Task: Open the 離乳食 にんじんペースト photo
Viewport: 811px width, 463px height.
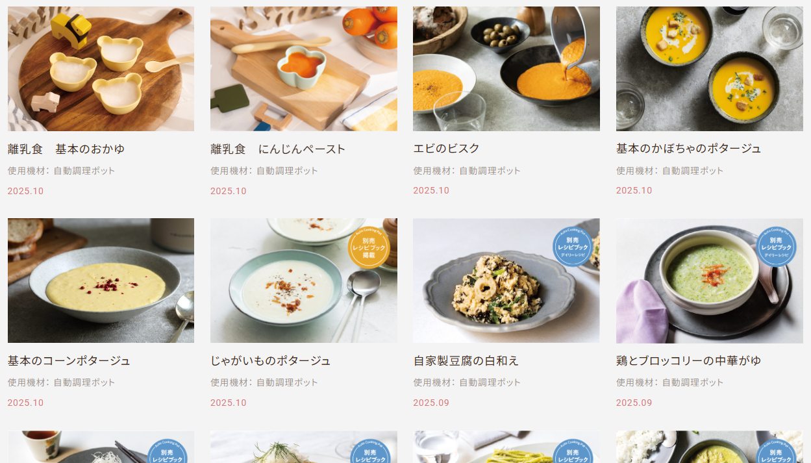Action: pos(304,69)
